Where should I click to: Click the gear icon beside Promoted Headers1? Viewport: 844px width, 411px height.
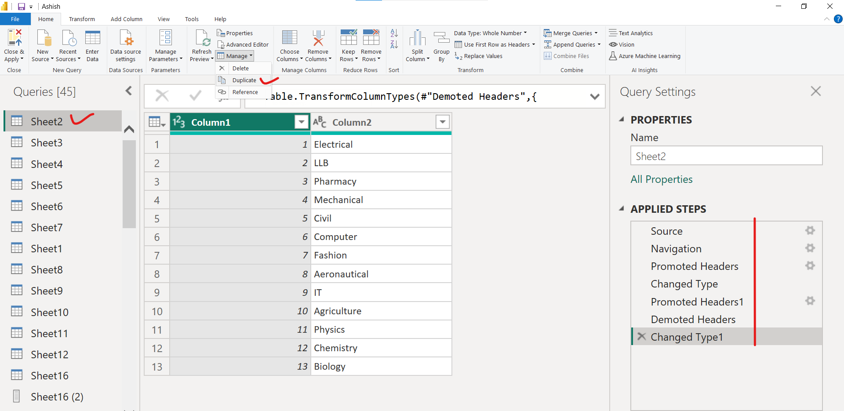[x=810, y=301]
